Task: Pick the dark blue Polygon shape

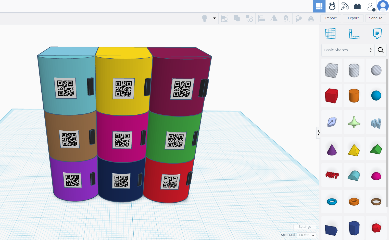Action: pyautogui.click(x=354, y=228)
